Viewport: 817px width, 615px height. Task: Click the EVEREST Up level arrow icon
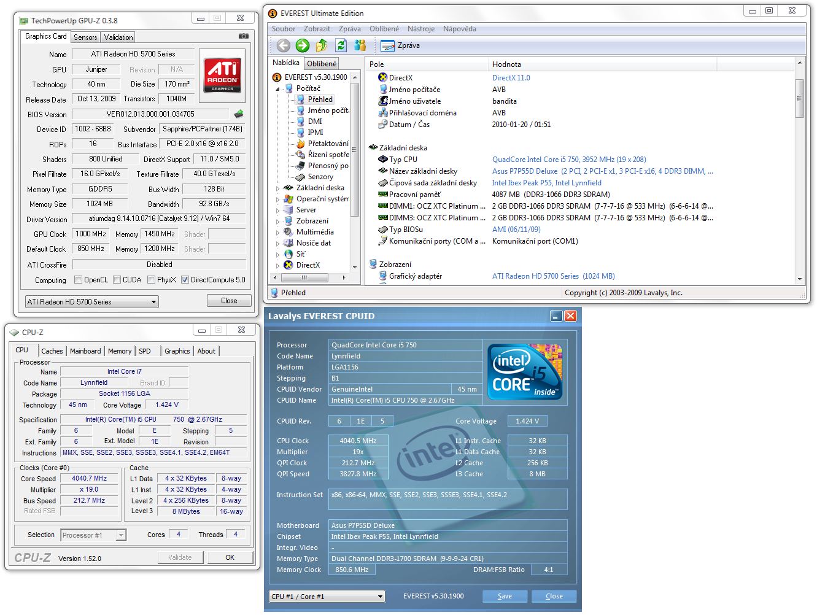[x=322, y=45]
